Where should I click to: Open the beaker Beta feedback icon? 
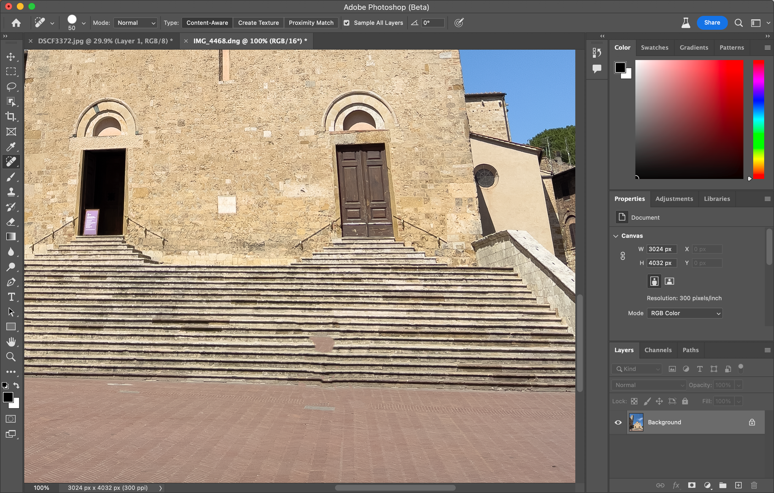(686, 23)
